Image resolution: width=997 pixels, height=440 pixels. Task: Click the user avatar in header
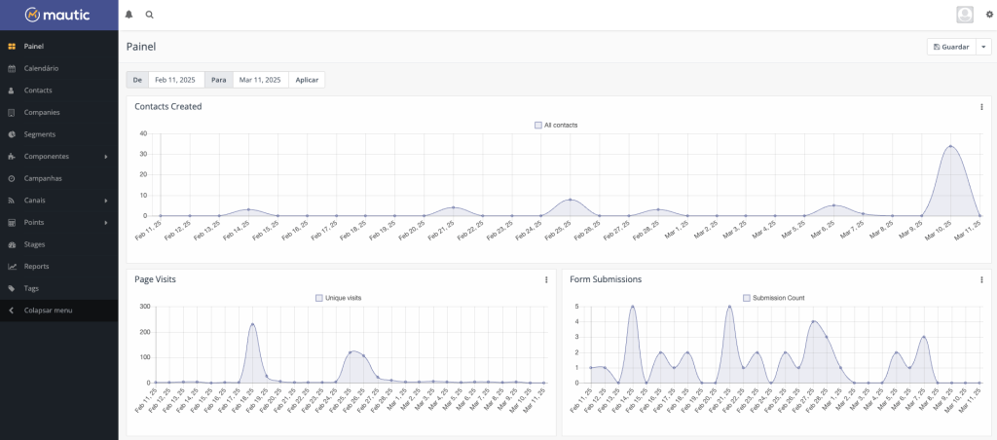pos(965,15)
